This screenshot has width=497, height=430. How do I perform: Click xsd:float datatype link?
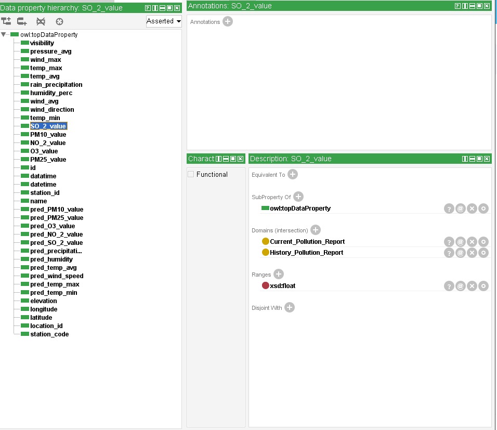point(282,286)
